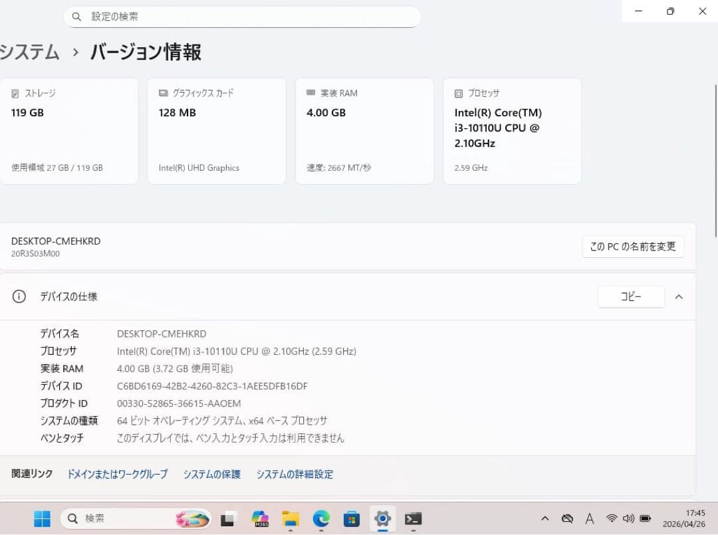
Task: Select the デバイス ID value C6BD6169-42B2-4260-82C3-1AEE5DFB16DF
Action: point(213,386)
